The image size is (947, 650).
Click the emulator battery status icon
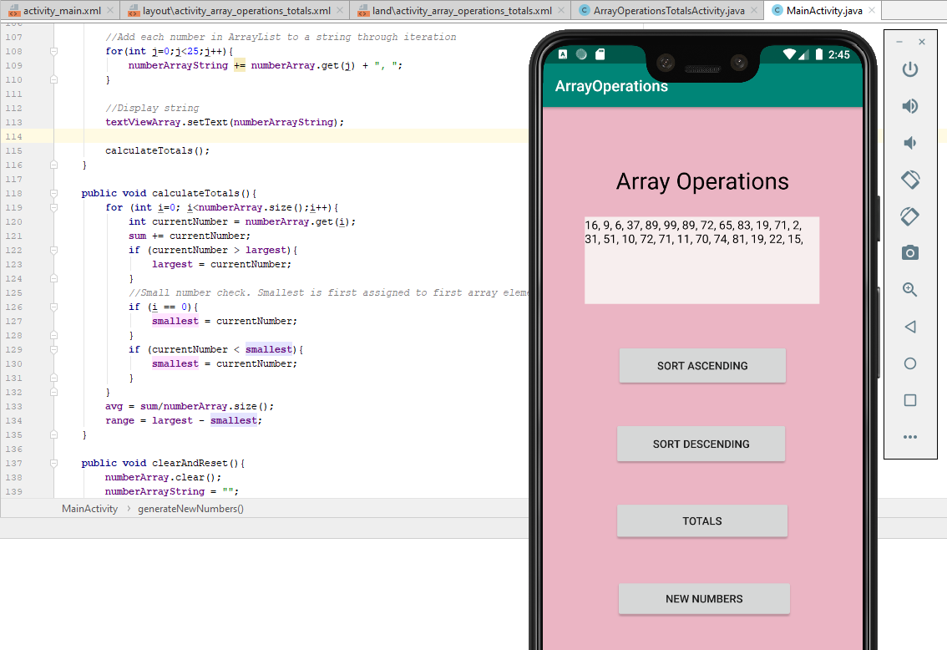tap(819, 54)
